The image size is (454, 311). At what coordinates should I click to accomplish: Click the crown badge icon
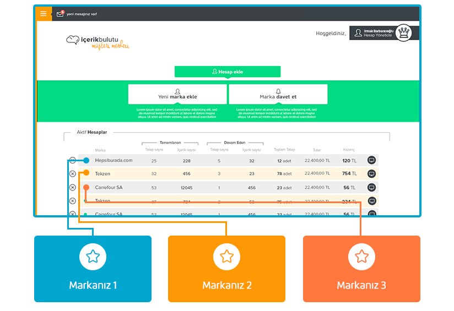[405, 32]
